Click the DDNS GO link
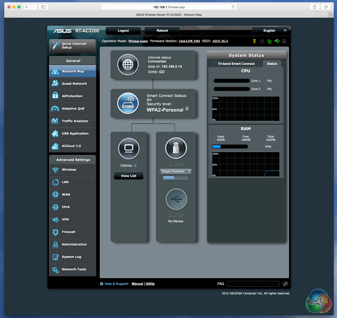Screen dimensions: 337x318 (162, 72)
